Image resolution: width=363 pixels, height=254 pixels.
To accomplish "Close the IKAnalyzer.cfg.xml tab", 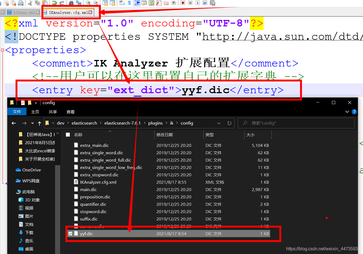I will point(90,12).
